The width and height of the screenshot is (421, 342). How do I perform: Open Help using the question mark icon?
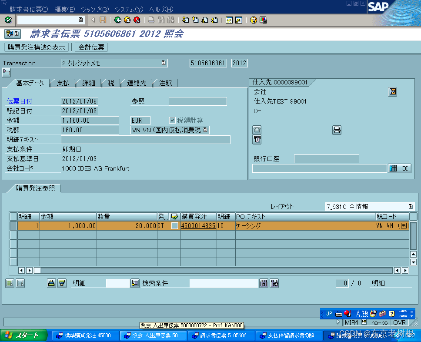tap(253, 20)
